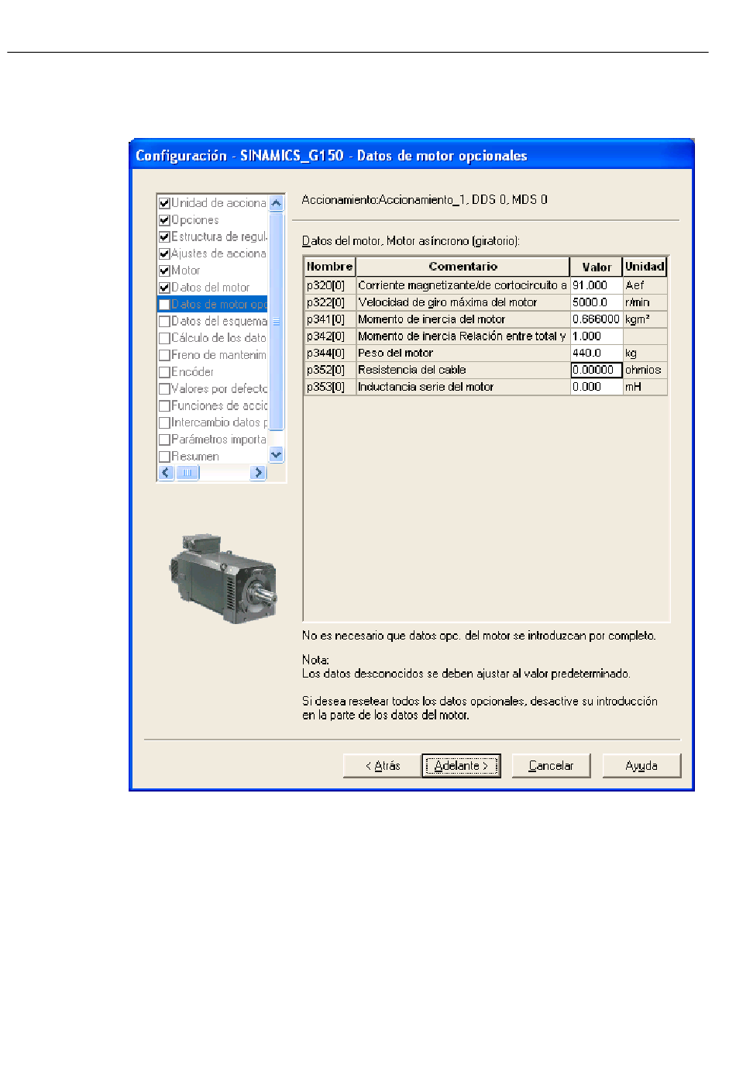Edit the p352[0] cable resistance value
The height and width of the screenshot is (1083, 736).
[597, 371]
